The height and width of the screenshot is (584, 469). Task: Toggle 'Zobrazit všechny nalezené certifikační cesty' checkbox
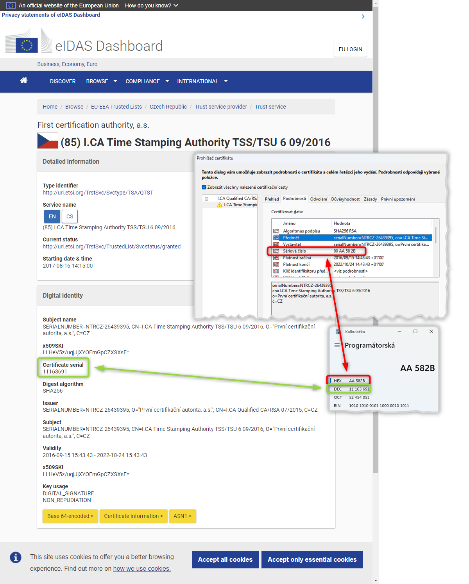tap(204, 187)
